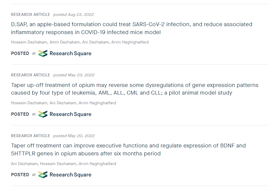Click RESEARCH ARTICLE label above the D.SAP title
Screen dimensions: 273x190
pyautogui.click(x=31, y=15)
